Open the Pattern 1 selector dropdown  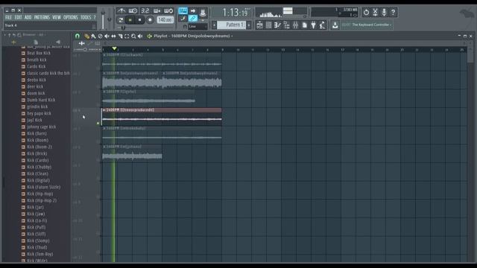tap(232, 25)
